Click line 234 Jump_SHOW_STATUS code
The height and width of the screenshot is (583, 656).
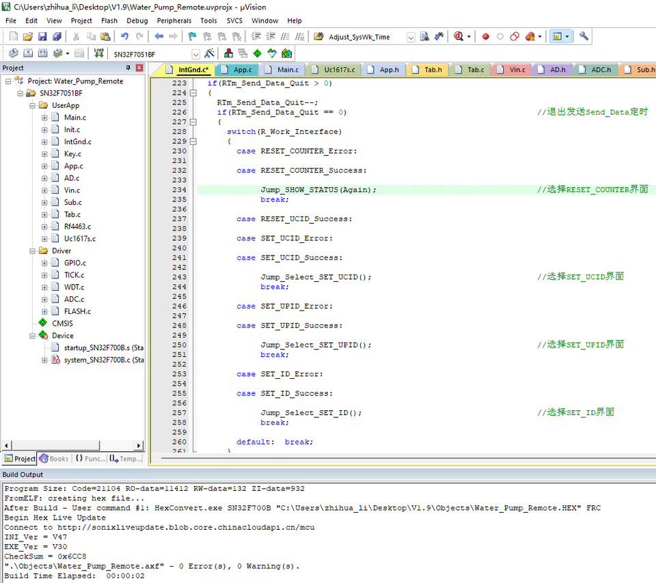pyautogui.click(x=318, y=190)
